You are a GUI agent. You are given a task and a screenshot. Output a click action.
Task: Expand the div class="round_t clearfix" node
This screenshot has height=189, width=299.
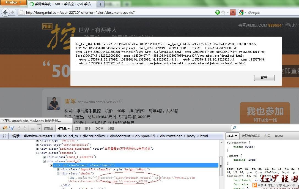pos(45,157)
